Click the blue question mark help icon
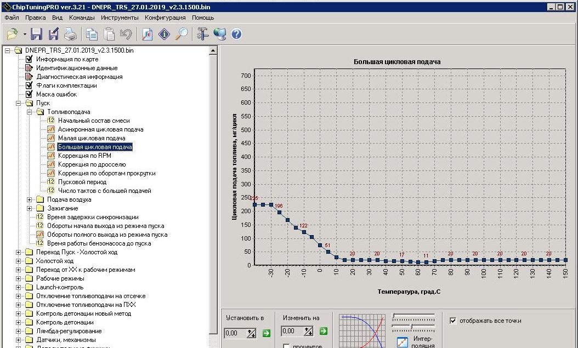 click(237, 34)
